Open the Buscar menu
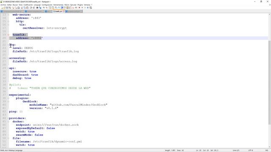The width and height of the screenshot is (271, 152). pos(15,5)
